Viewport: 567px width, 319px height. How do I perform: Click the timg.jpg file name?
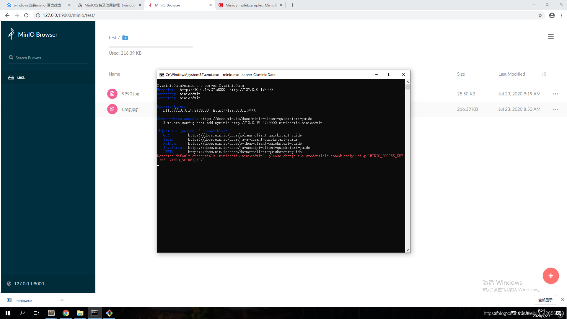click(130, 109)
